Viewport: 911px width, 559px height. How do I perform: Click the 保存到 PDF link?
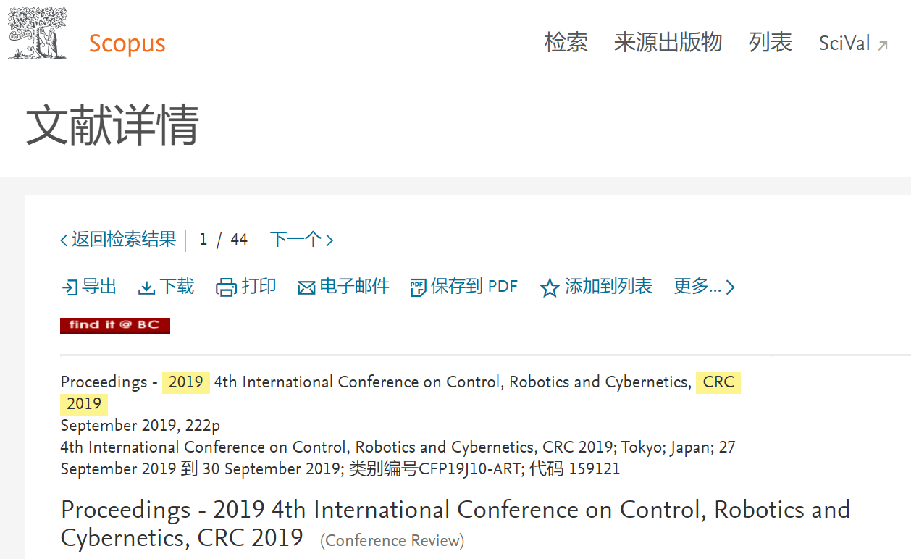474,287
